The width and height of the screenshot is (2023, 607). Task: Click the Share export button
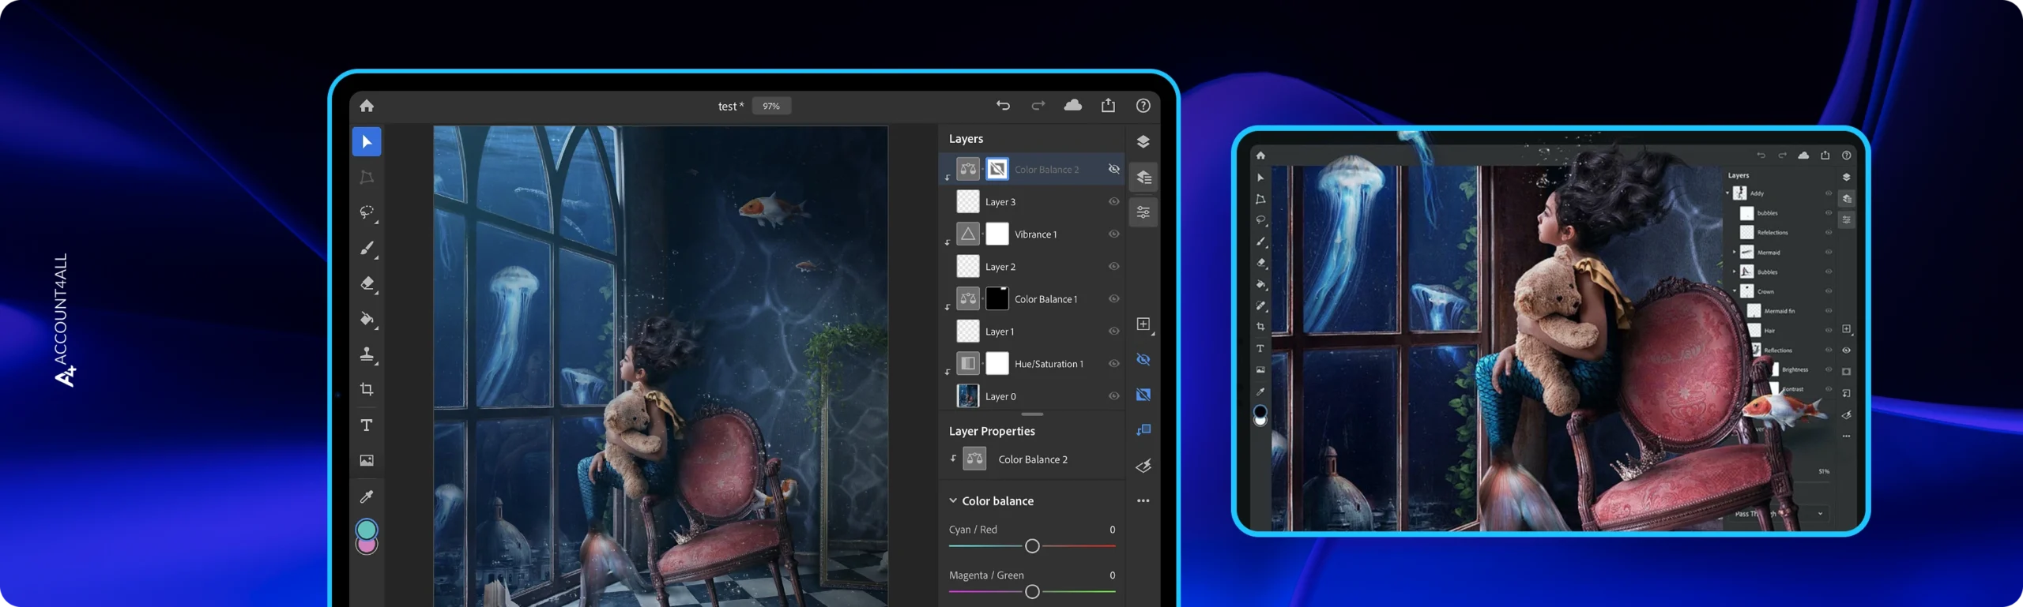click(1108, 106)
